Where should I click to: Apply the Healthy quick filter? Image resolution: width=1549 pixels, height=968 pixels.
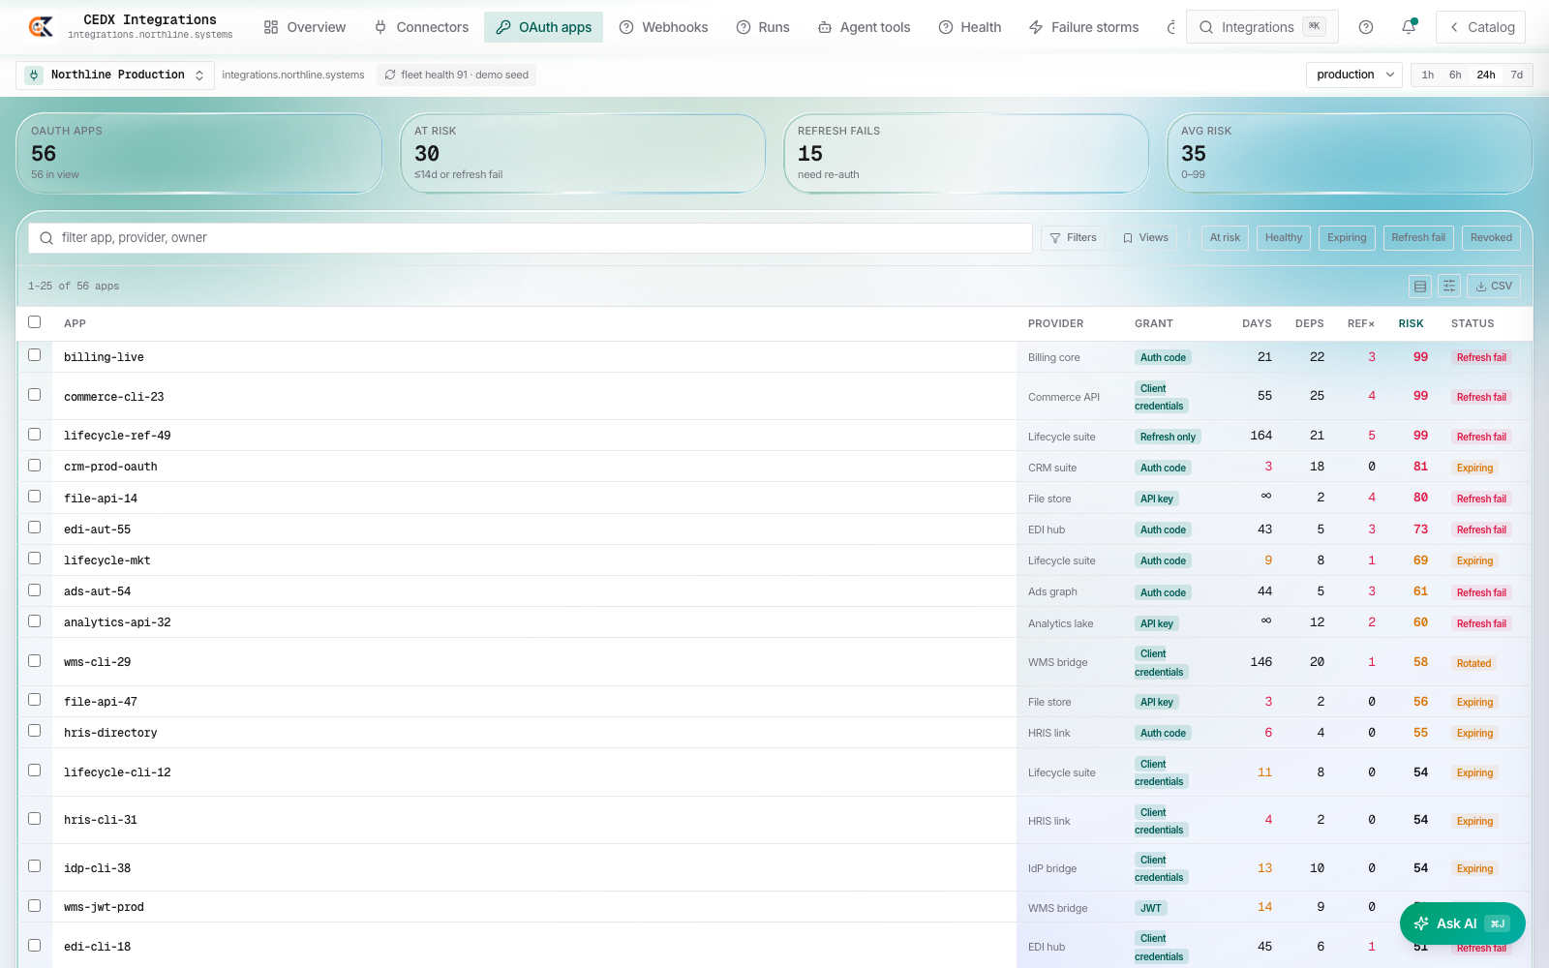point(1284,238)
